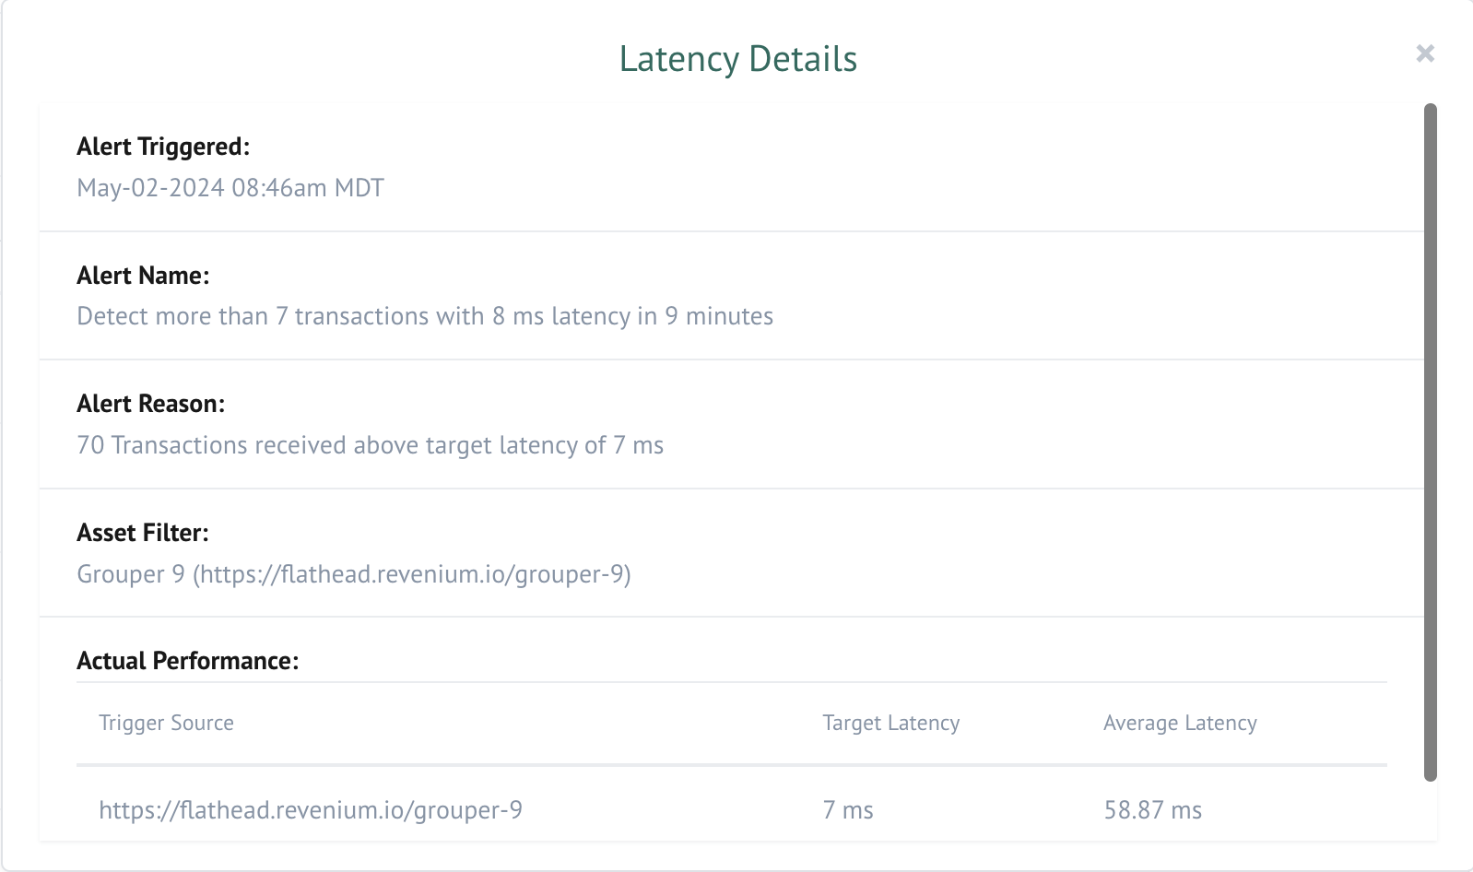
Task: Click the Alert Triggered label
Action: (x=163, y=147)
